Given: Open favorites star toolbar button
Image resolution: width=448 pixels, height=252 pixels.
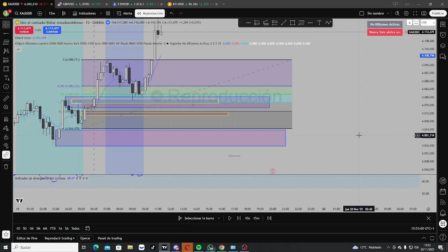Looking at the screenshot, I should (6, 234).
